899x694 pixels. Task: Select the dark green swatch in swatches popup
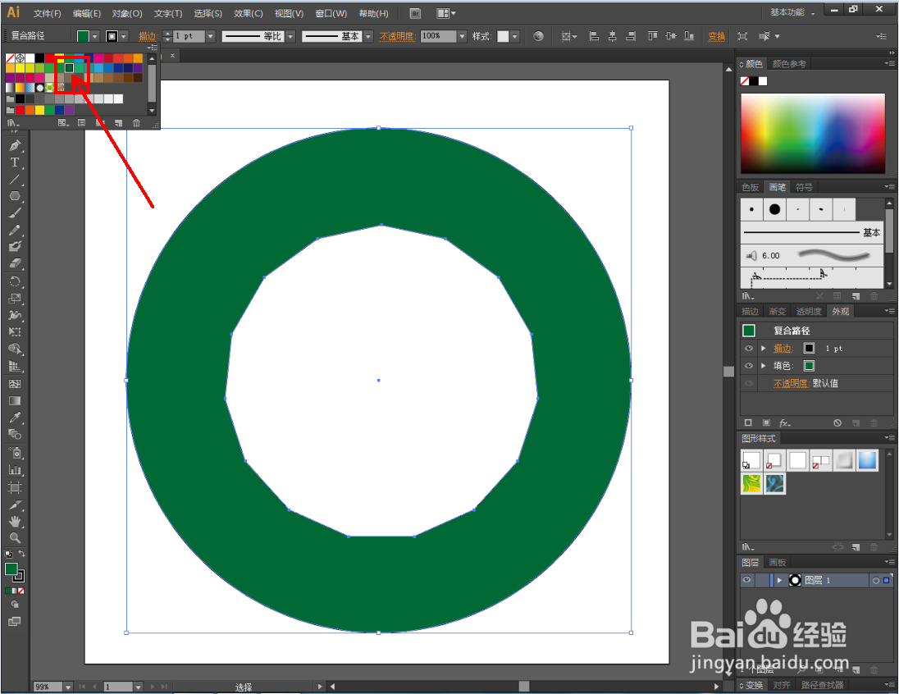69,68
